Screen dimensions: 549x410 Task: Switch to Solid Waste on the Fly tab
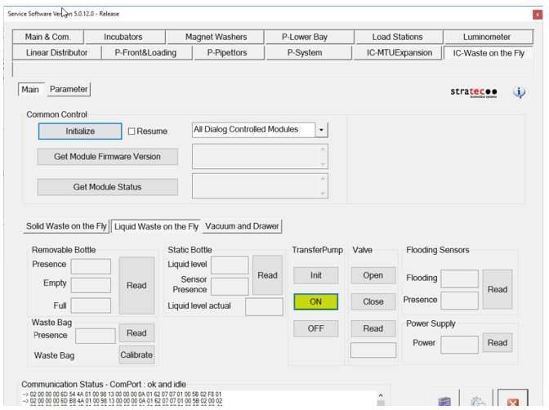66,226
